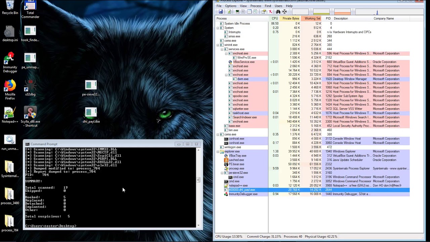Click the Properties toolbar icon

point(264,12)
